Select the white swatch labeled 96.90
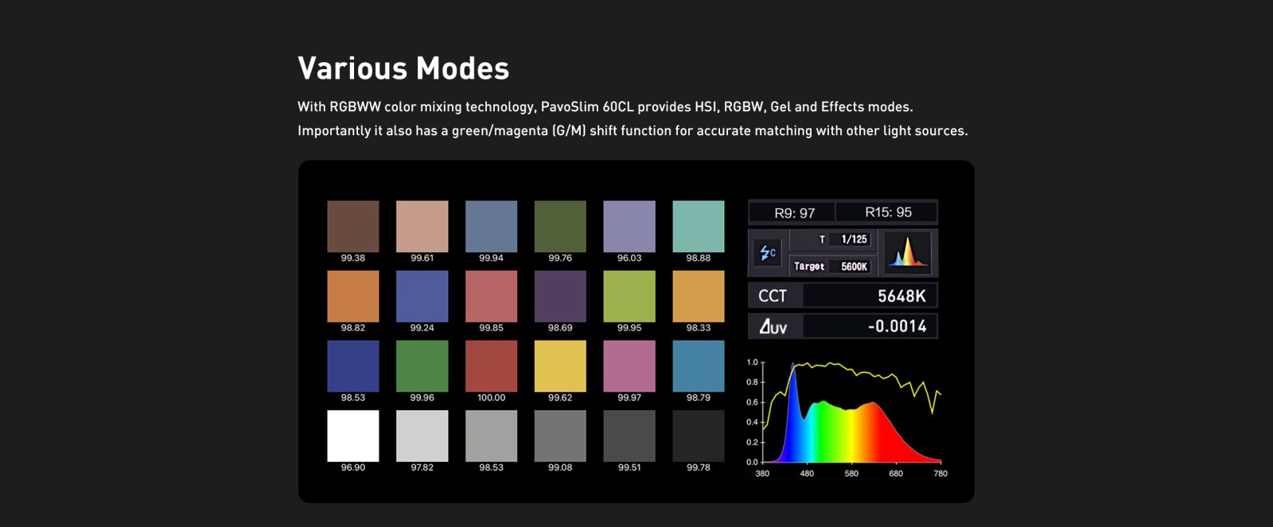This screenshot has height=527, width=1273. (x=353, y=436)
